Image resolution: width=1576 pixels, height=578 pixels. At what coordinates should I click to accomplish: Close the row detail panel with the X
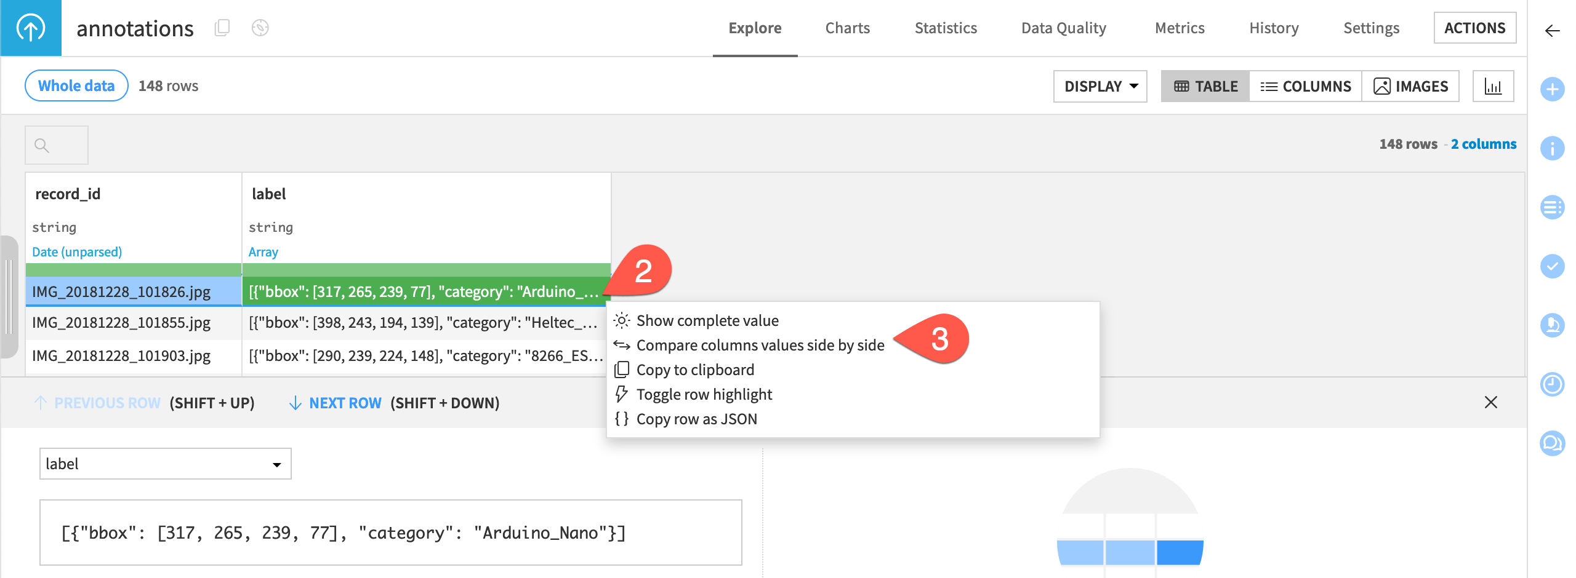click(1492, 403)
